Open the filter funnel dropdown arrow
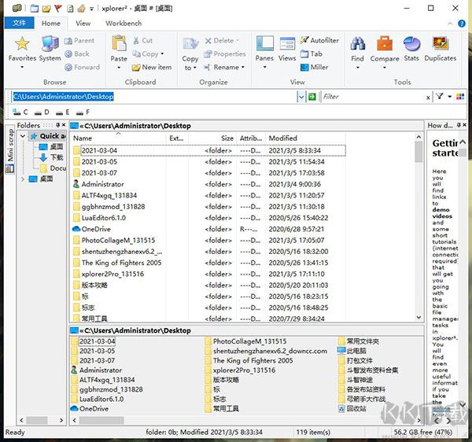This screenshot has width=472, height=442. coord(449,97)
